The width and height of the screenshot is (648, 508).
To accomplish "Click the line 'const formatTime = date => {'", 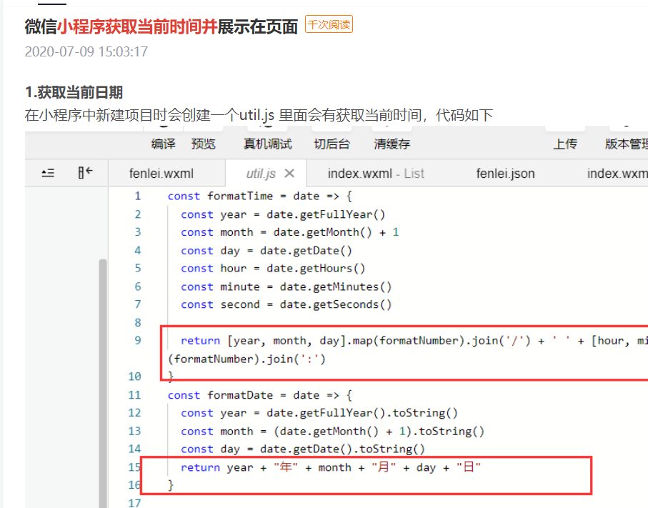I will [x=260, y=196].
